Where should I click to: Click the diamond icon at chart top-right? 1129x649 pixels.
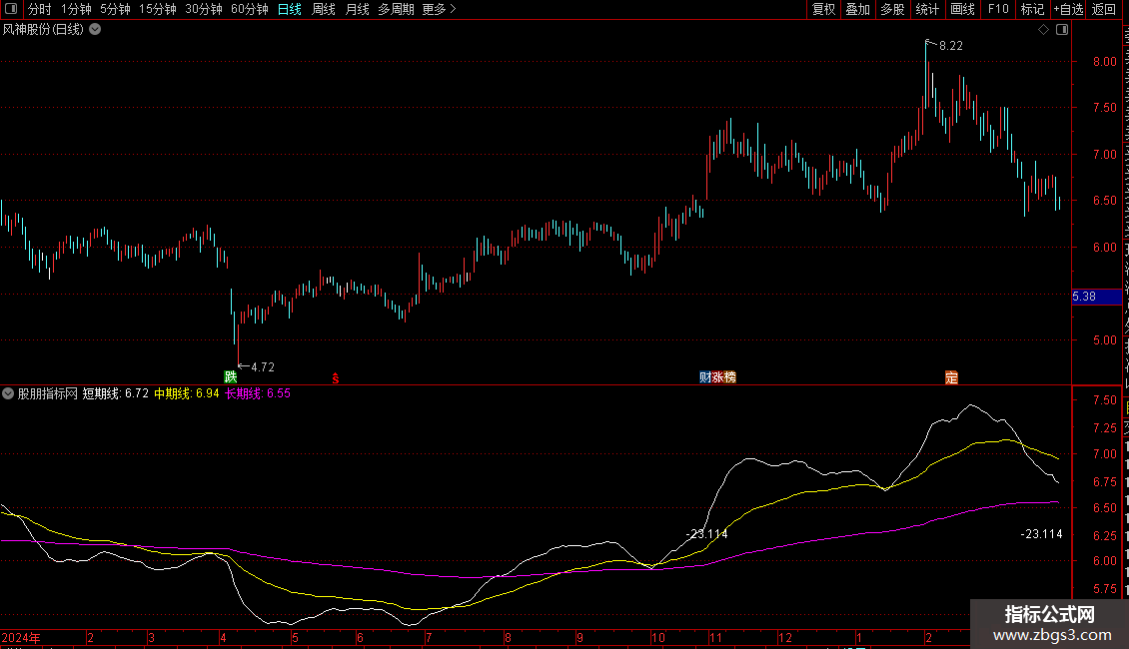1044,30
